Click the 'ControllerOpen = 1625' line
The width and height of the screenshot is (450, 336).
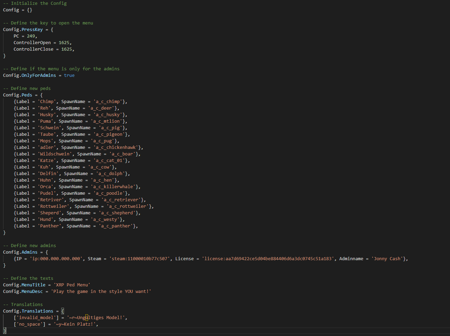pos(43,42)
